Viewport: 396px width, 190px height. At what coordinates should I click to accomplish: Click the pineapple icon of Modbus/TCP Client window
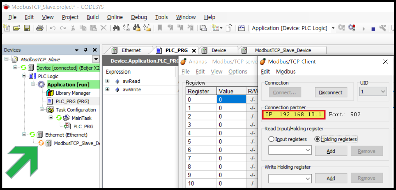tap(263, 61)
